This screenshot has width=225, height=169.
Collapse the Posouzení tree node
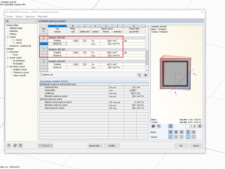click(8, 52)
